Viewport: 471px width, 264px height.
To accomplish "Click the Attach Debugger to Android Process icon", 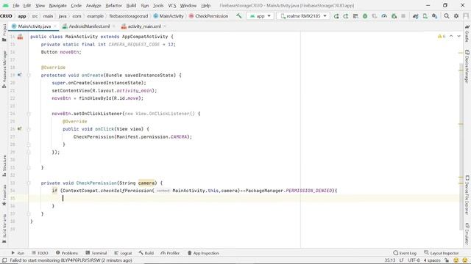I will point(394,16).
